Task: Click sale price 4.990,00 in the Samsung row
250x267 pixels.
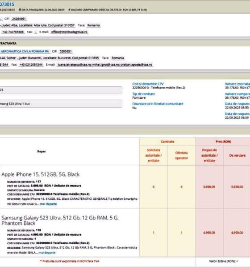Action: pos(237,233)
